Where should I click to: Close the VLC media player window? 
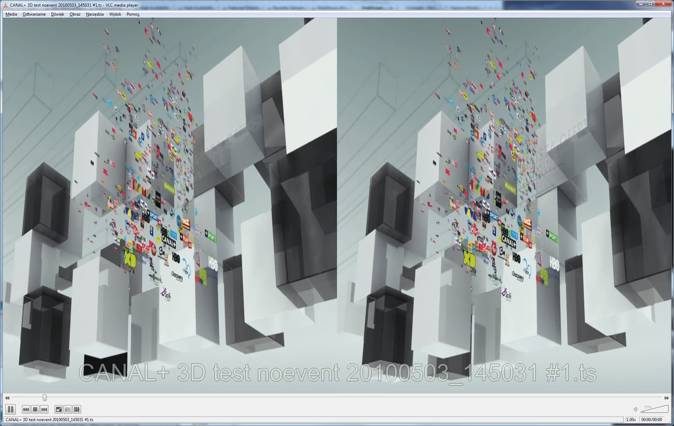click(x=663, y=3)
